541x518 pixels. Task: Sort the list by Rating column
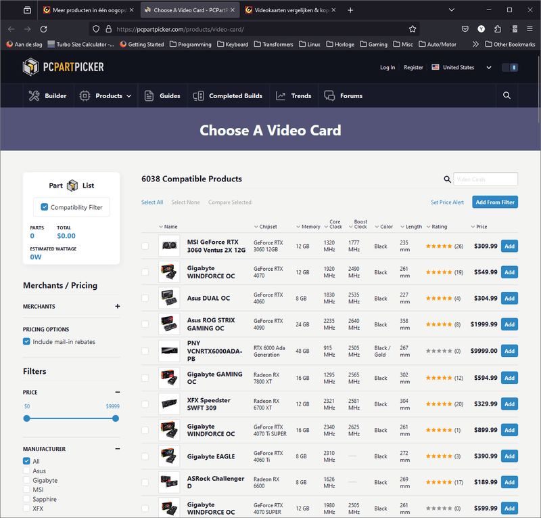click(437, 227)
